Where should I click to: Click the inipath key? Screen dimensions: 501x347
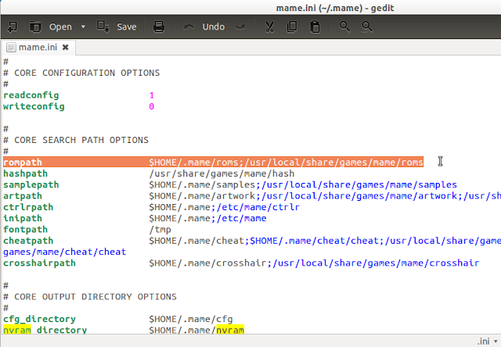pos(23,218)
